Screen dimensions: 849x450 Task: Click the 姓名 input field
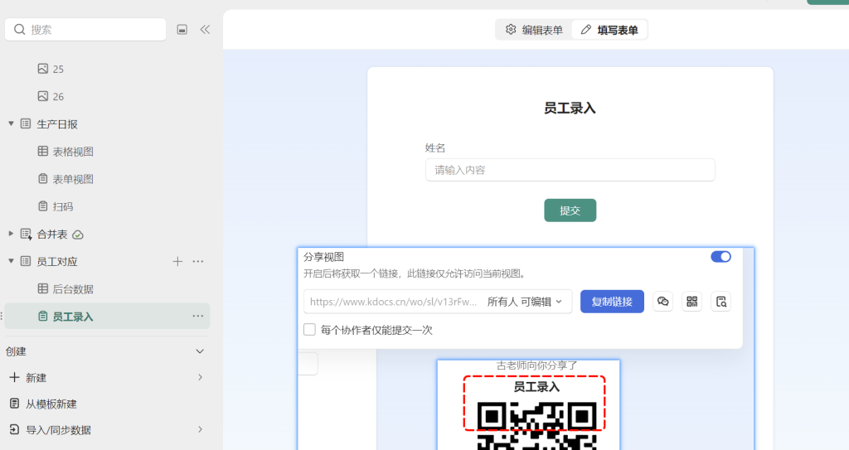[570, 170]
